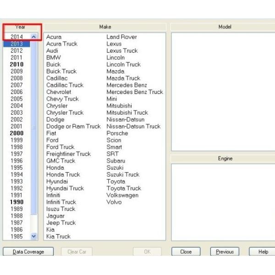
Task: Click the Previous button
Action: [x=225, y=252]
